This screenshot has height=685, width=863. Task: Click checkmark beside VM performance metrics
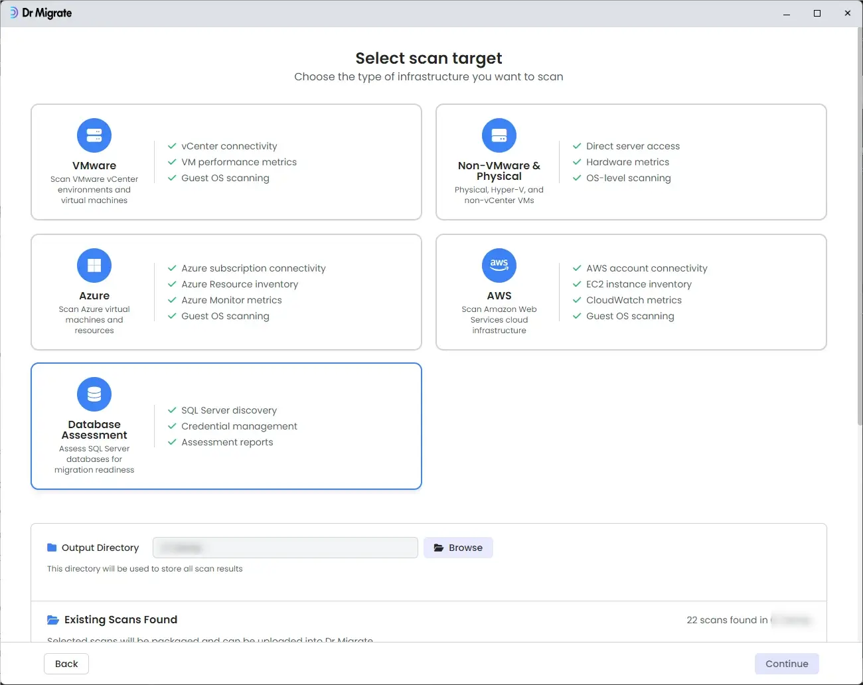pyautogui.click(x=172, y=162)
